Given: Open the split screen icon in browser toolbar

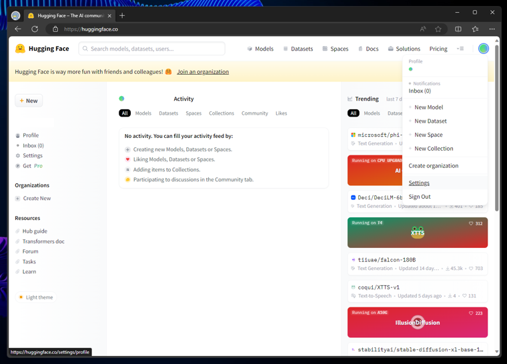Looking at the screenshot, I should [x=458, y=29].
